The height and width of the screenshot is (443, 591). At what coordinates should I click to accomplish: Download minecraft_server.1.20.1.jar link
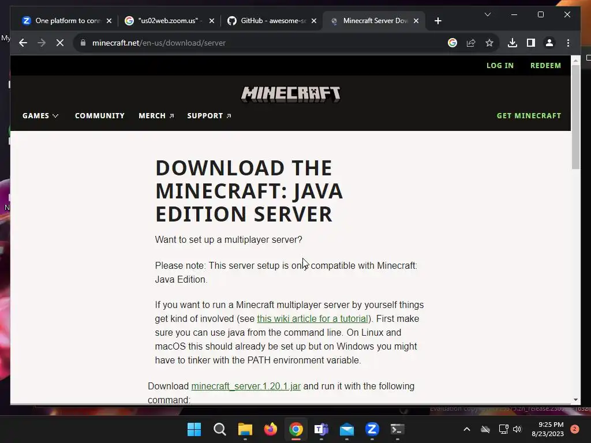tap(246, 386)
